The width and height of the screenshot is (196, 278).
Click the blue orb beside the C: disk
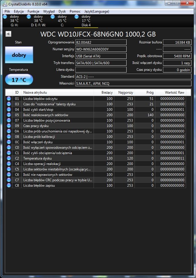(53, 17)
